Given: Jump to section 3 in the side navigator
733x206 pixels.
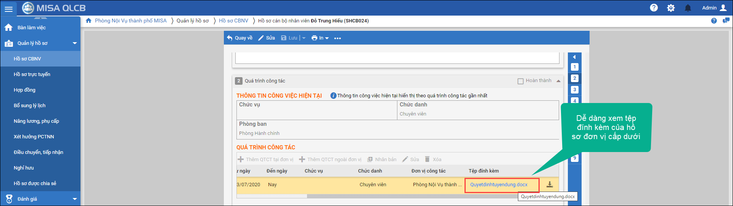Looking at the screenshot, I should pyautogui.click(x=574, y=90).
